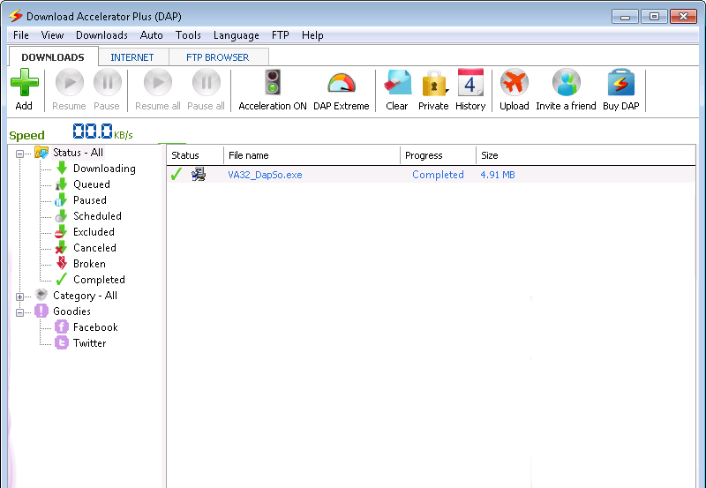The width and height of the screenshot is (706, 488).
Task: Open the Downloads menu
Action: [x=101, y=35]
